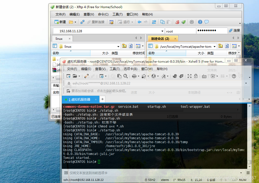Click the Xshell terminal vertical scrollbar down arrow

click(249, 167)
